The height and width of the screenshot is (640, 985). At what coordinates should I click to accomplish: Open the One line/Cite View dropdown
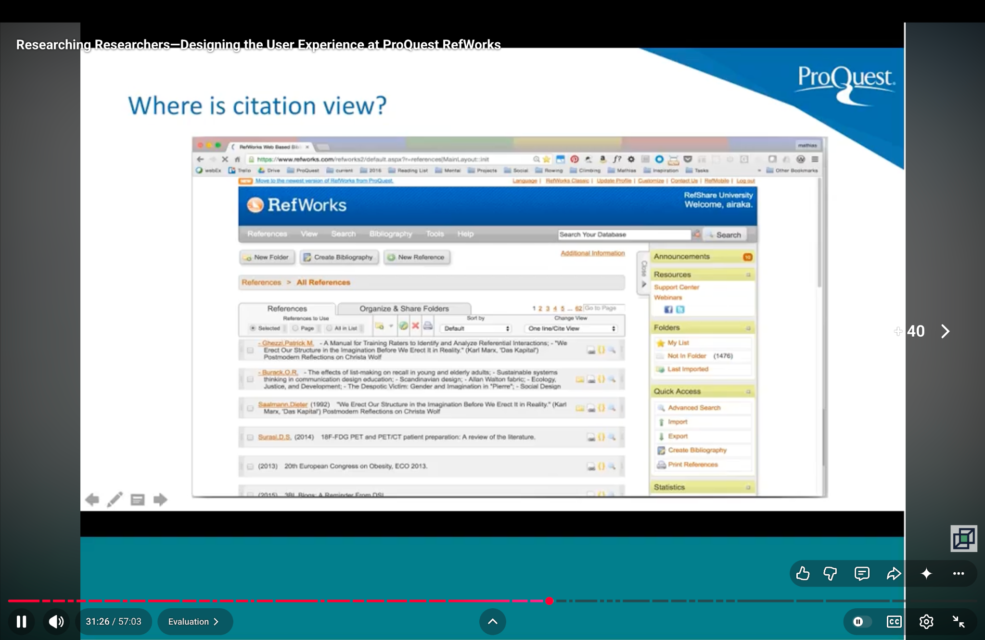[x=571, y=328]
